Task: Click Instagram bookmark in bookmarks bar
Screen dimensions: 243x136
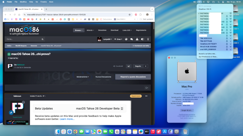Action: click(x=16, y=19)
